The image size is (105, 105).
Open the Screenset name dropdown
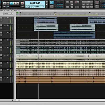tap(87, 2)
